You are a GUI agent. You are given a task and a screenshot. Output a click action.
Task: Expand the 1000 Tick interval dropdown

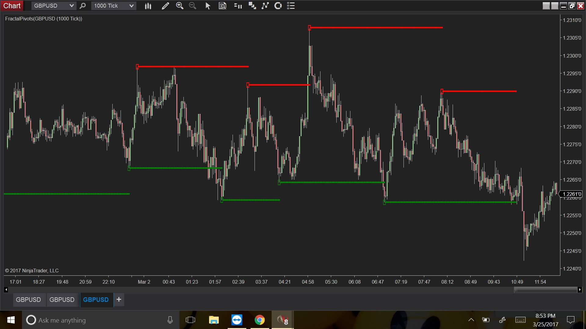click(x=131, y=6)
